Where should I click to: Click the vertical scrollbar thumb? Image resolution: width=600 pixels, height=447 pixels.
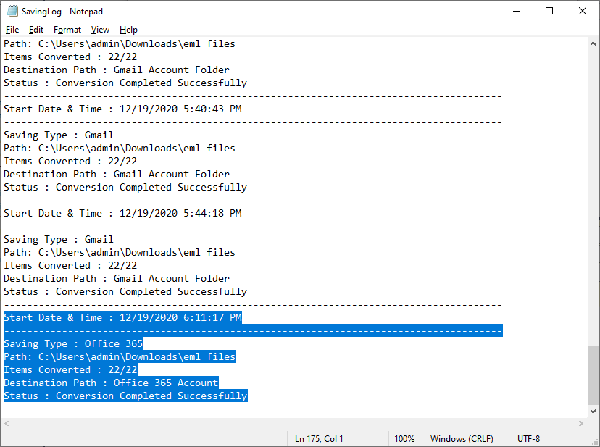point(593,375)
